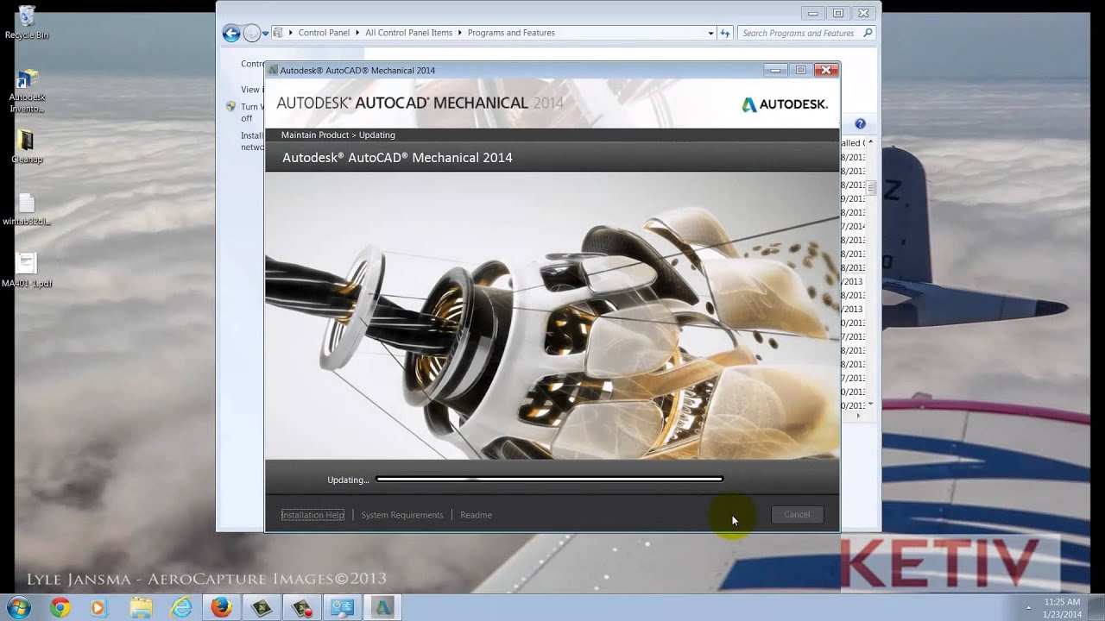The width and height of the screenshot is (1105, 621).
Task: Click the clock showing 11:25 AM
Action: [1062, 602]
